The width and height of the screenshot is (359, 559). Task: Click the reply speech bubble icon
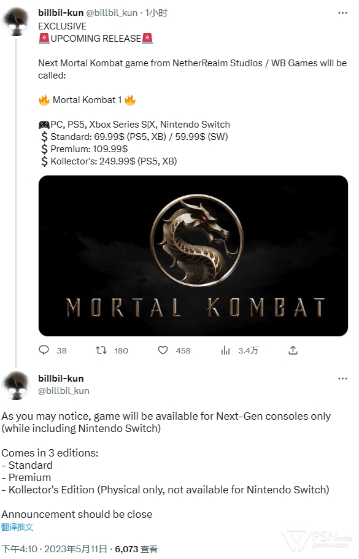[44, 350]
